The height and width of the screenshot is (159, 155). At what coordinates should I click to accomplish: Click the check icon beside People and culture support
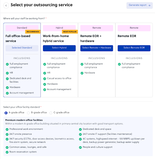pyautogui.click(x=80, y=147)
